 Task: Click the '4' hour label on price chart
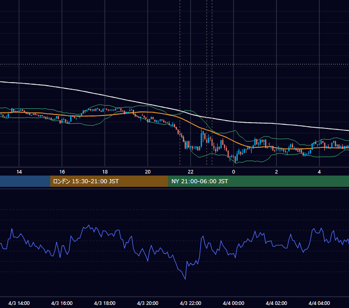[319, 172]
